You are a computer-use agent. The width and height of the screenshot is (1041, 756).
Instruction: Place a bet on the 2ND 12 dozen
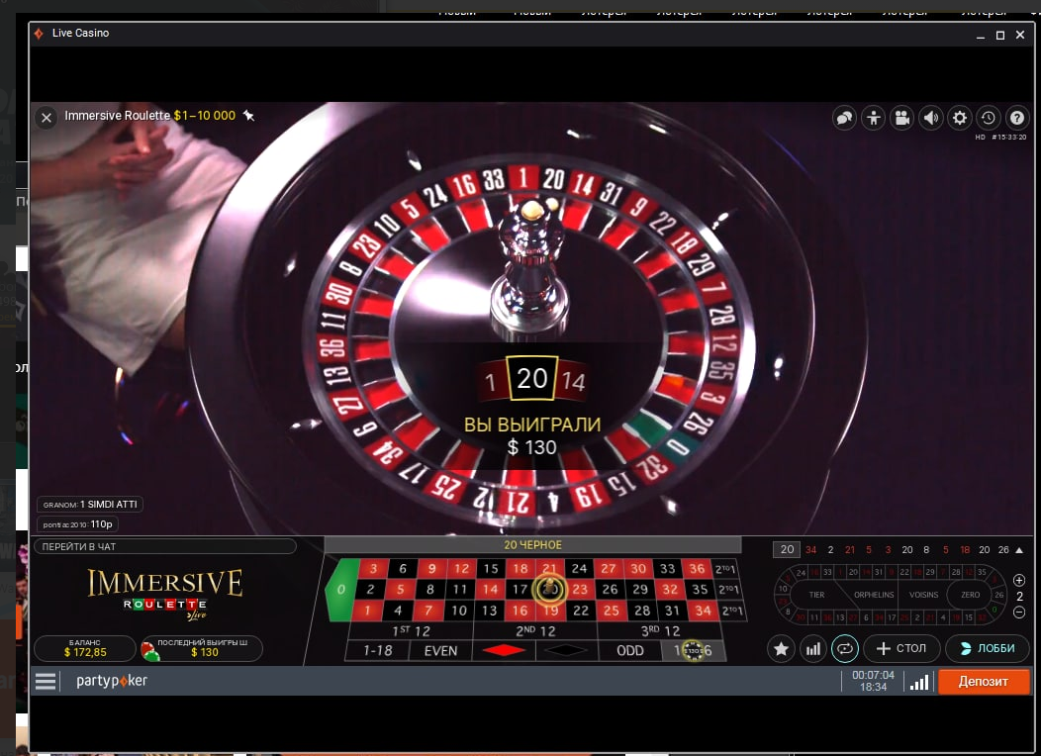535,631
